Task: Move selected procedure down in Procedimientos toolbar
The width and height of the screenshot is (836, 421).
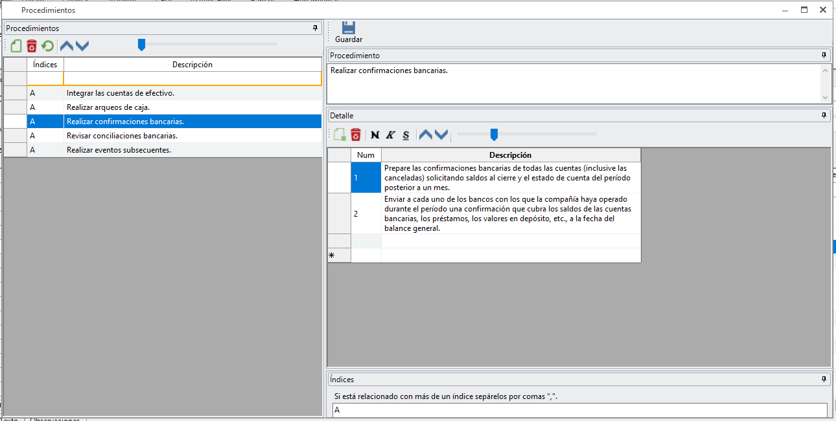Action: [82, 46]
